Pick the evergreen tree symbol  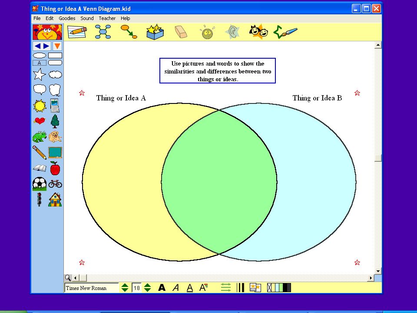pos(55,121)
